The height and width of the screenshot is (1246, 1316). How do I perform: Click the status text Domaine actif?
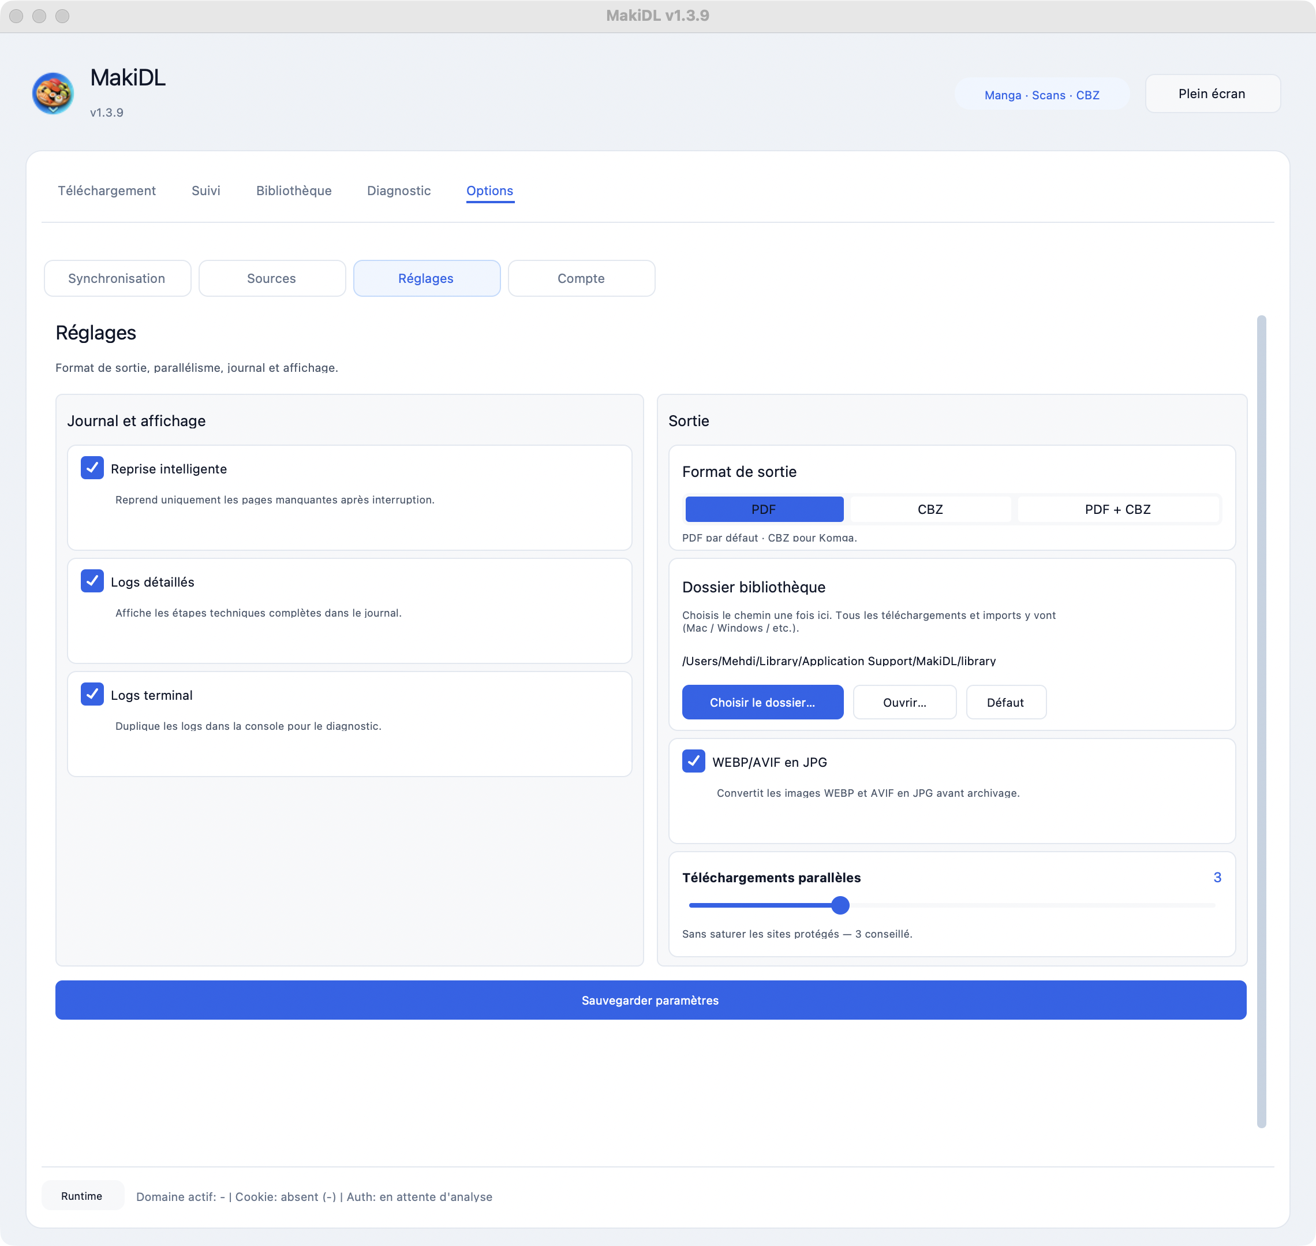click(314, 1196)
